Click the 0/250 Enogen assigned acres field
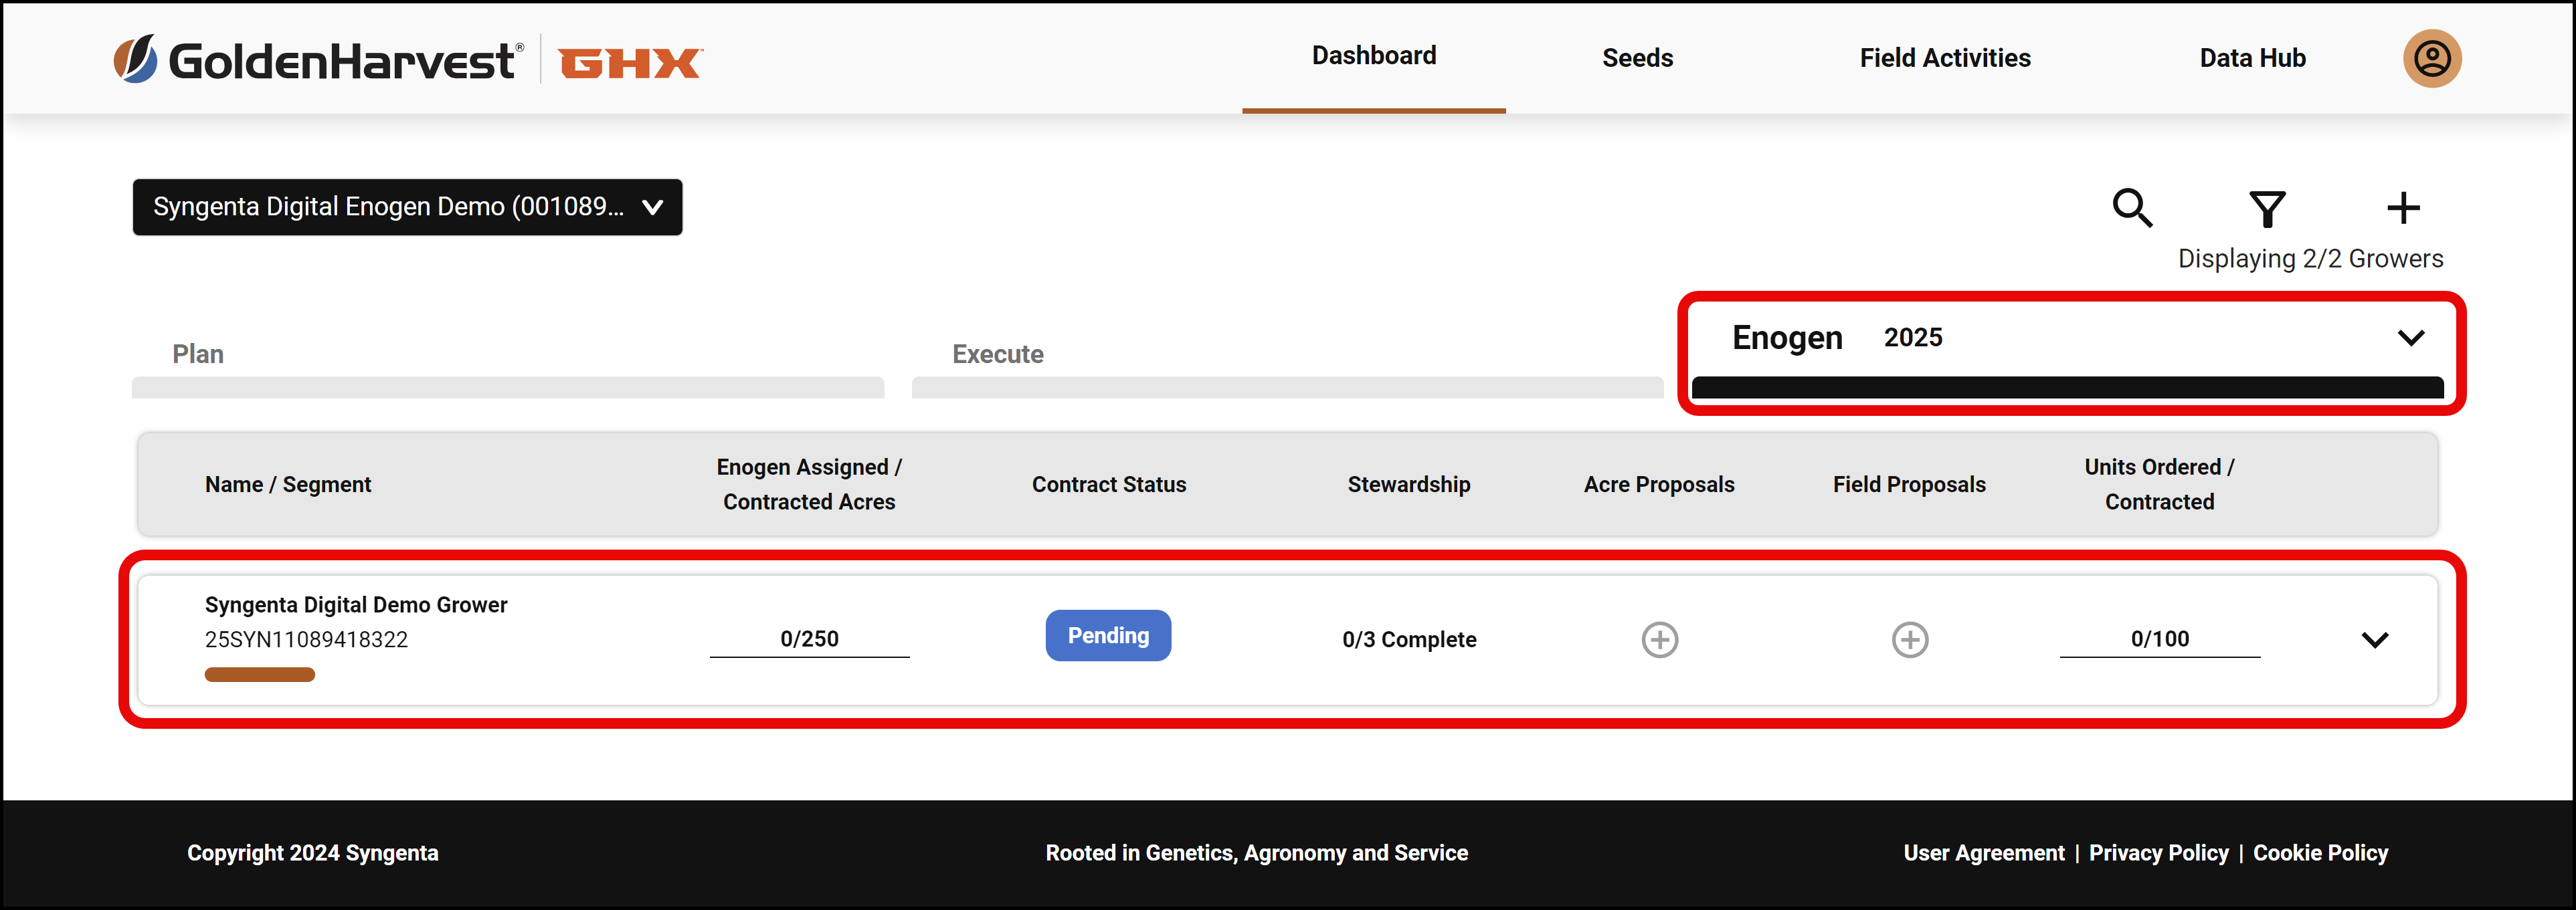This screenshot has height=910, width=2576. [809, 639]
